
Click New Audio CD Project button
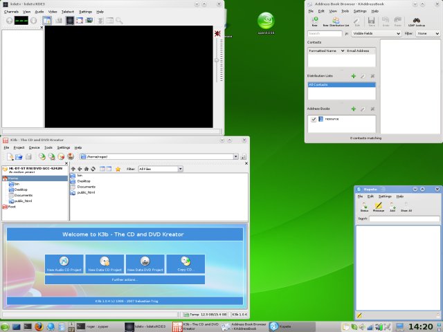click(64, 264)
